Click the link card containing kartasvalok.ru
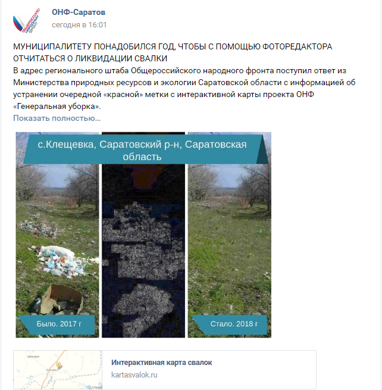The image size is (382, 390). [165, 370]
